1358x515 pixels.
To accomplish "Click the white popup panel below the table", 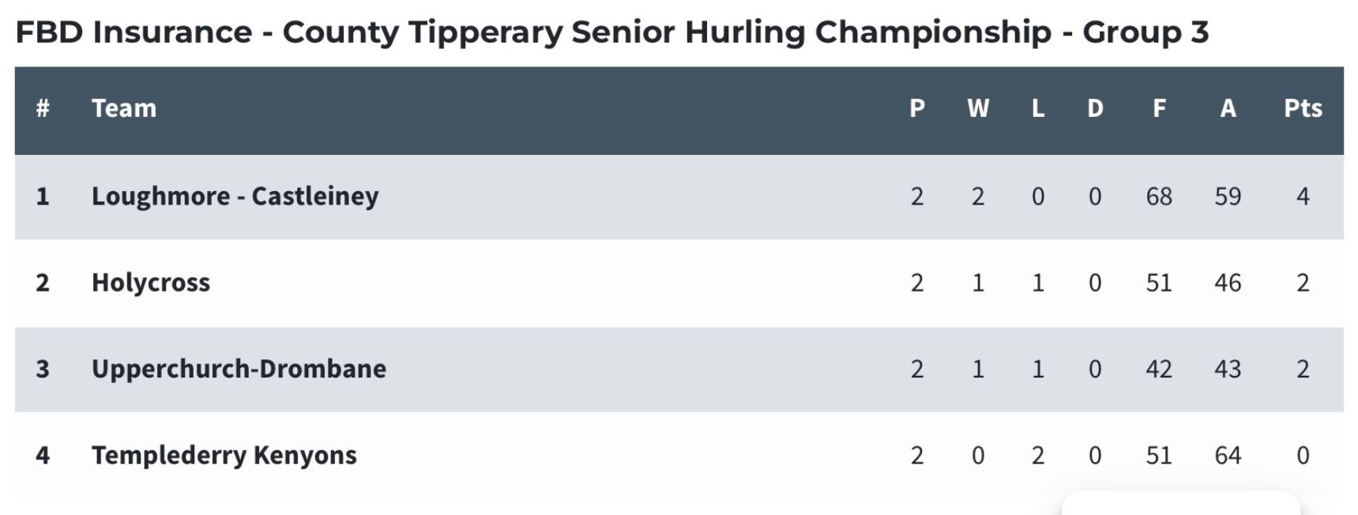I will point(1181,503).
